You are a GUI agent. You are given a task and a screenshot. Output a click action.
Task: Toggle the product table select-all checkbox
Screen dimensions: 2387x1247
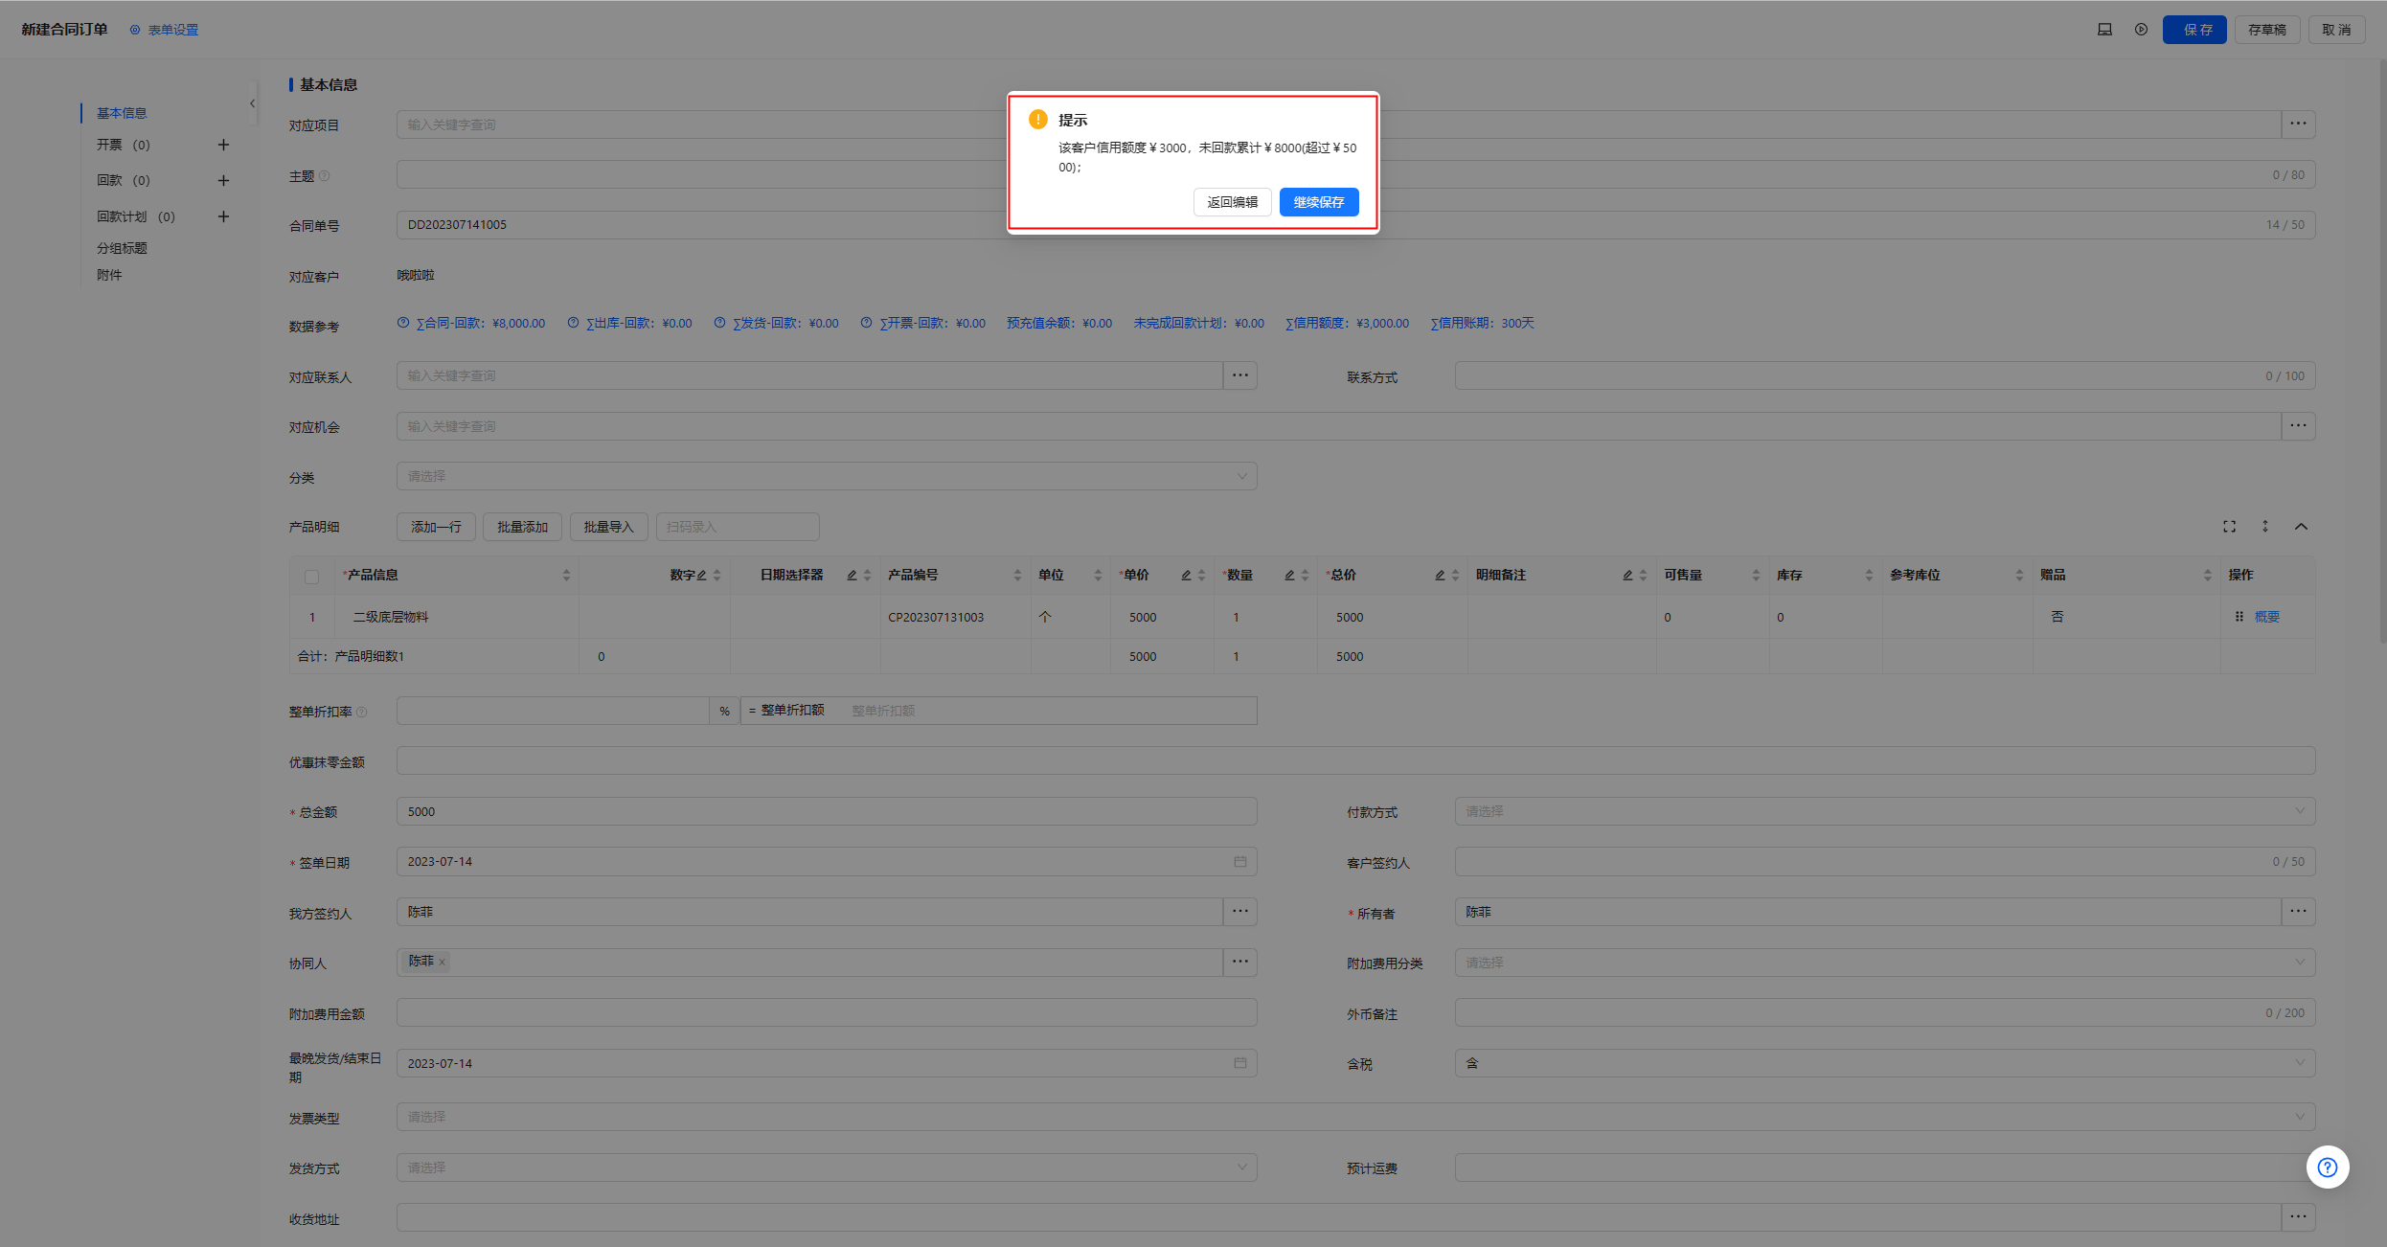coord(311,577)
